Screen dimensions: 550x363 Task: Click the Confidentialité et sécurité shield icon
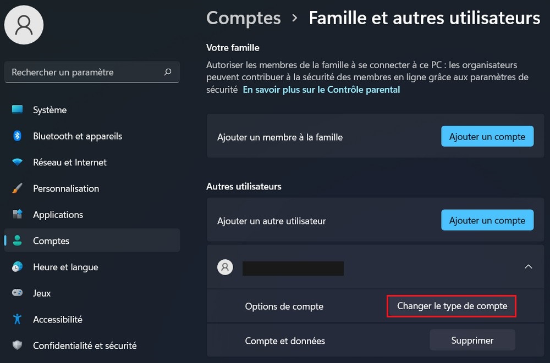[18, 345]
